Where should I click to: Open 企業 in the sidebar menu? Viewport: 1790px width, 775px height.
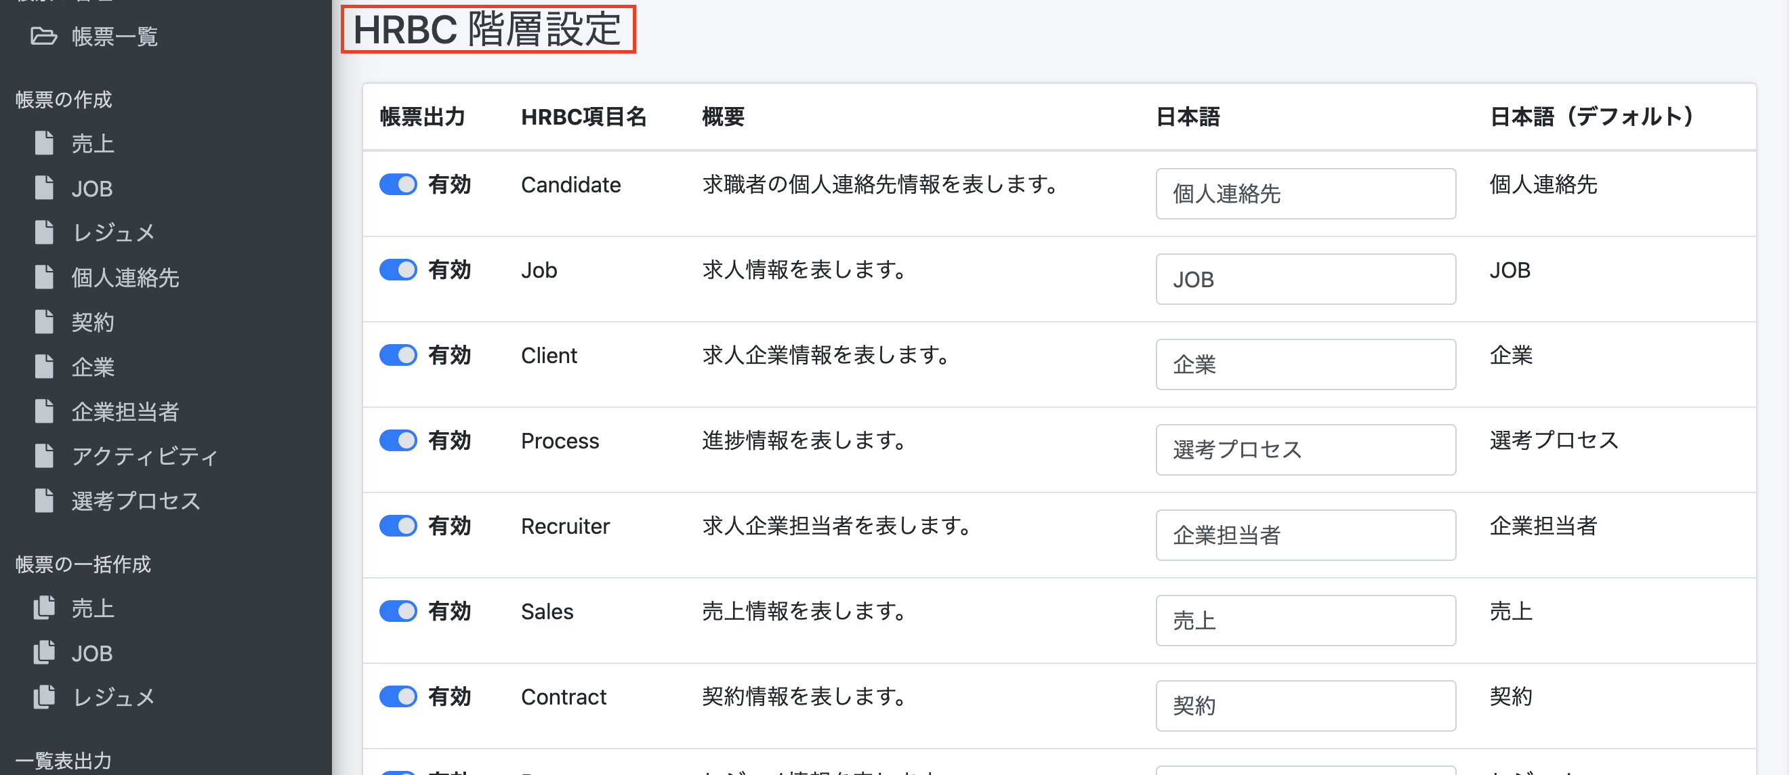93,366
